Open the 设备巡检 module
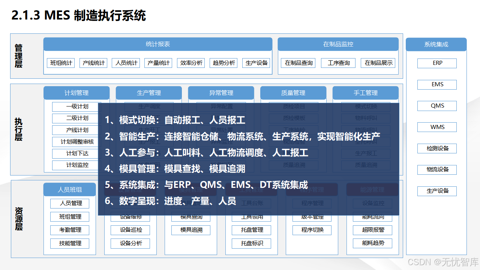 (130, 230)
